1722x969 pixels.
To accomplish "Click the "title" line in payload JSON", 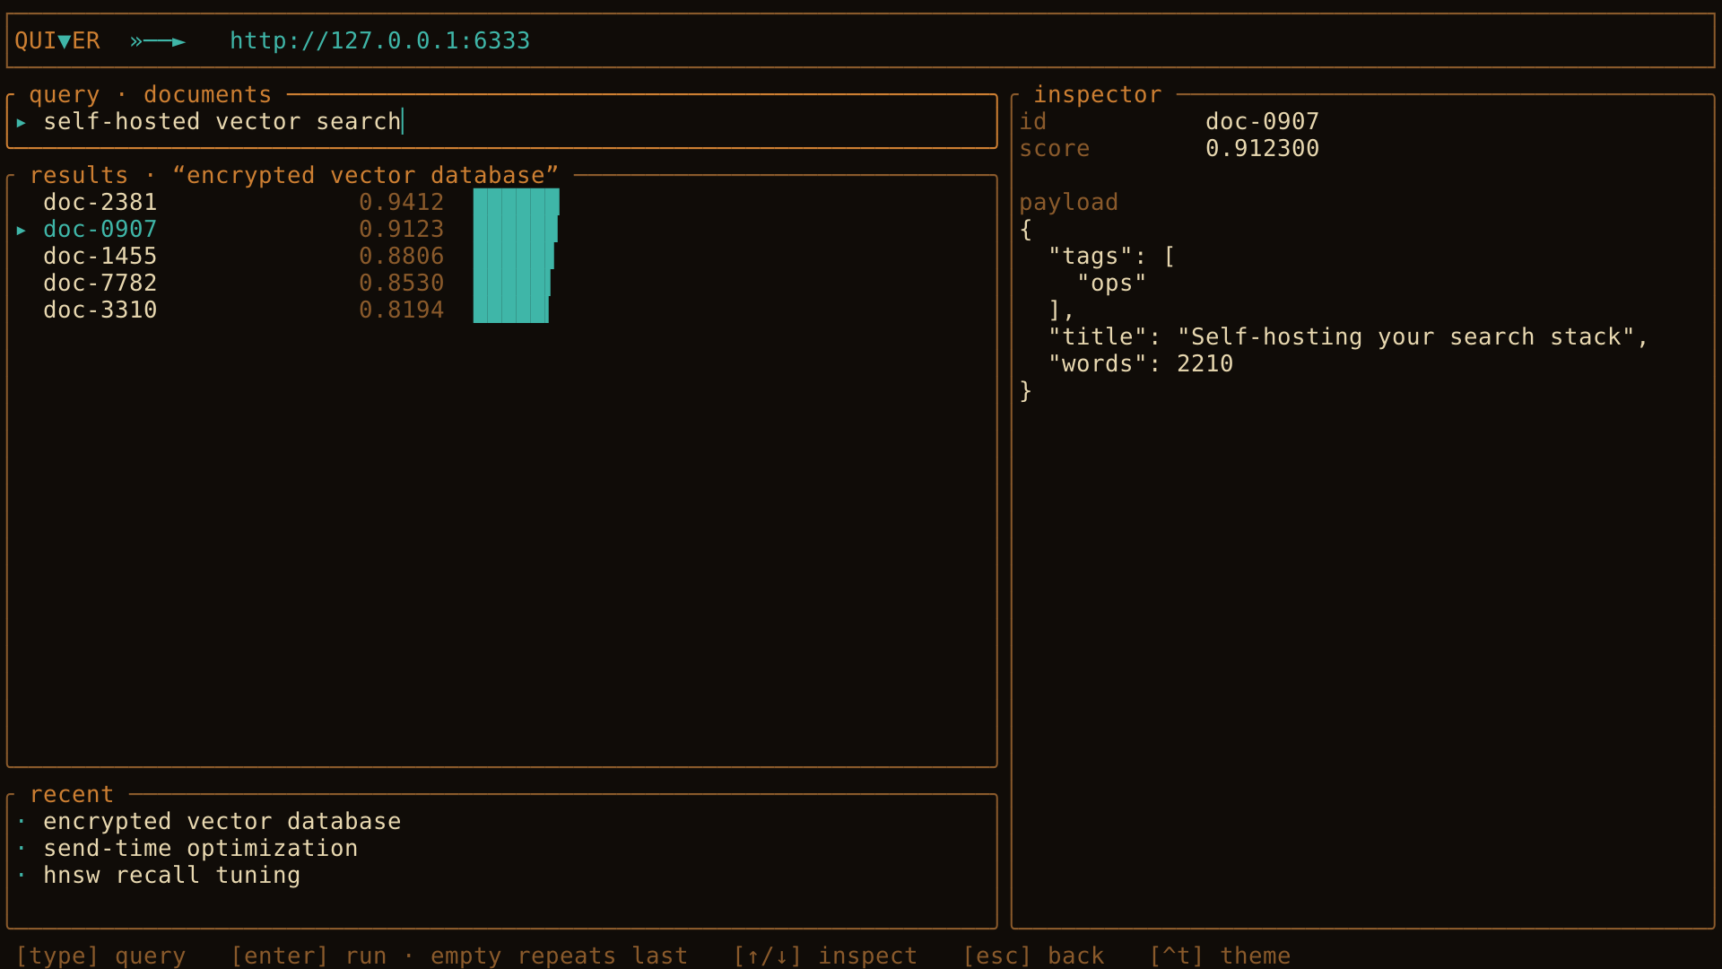I will [1349, 336].
